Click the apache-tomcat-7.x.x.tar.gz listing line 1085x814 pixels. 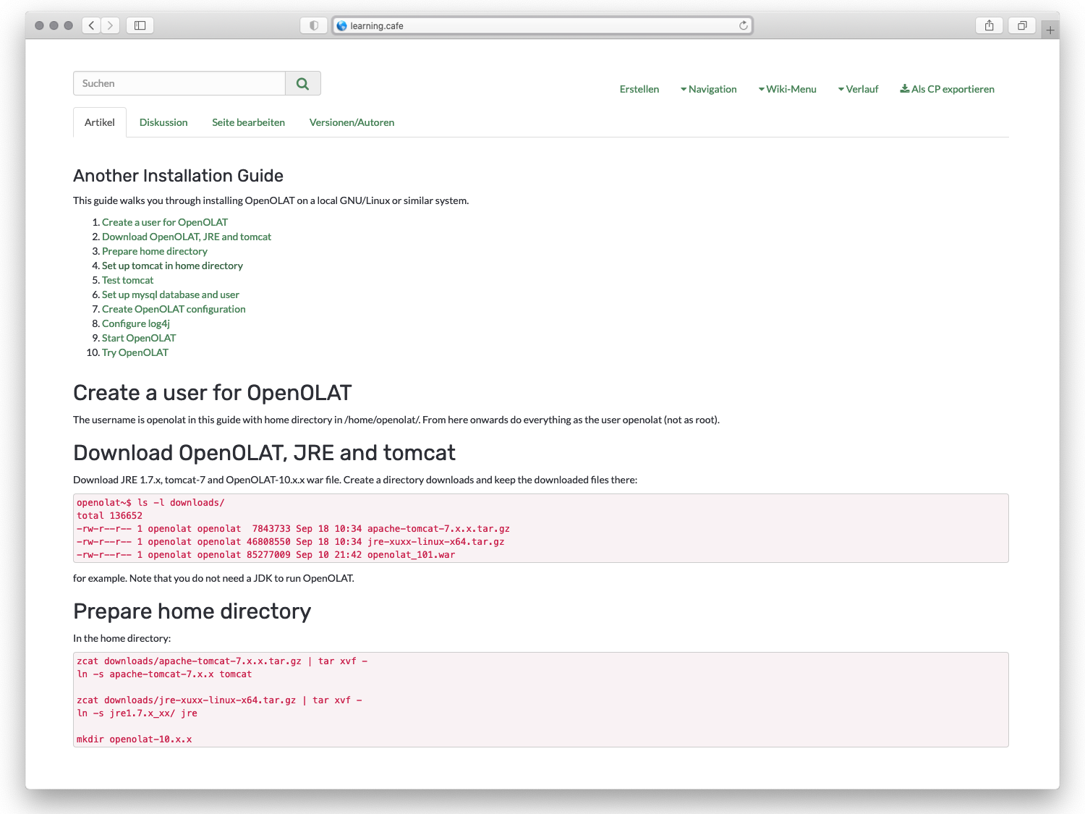pyautogui.click(x=293, y=529)
